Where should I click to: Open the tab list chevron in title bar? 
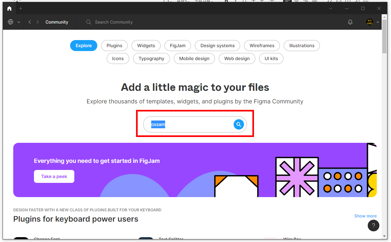331,8
